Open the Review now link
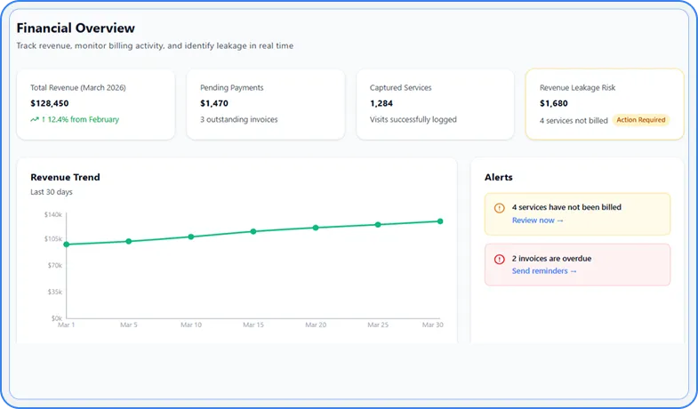This screenshot has height=409, width=698. [x=537, y=220]
